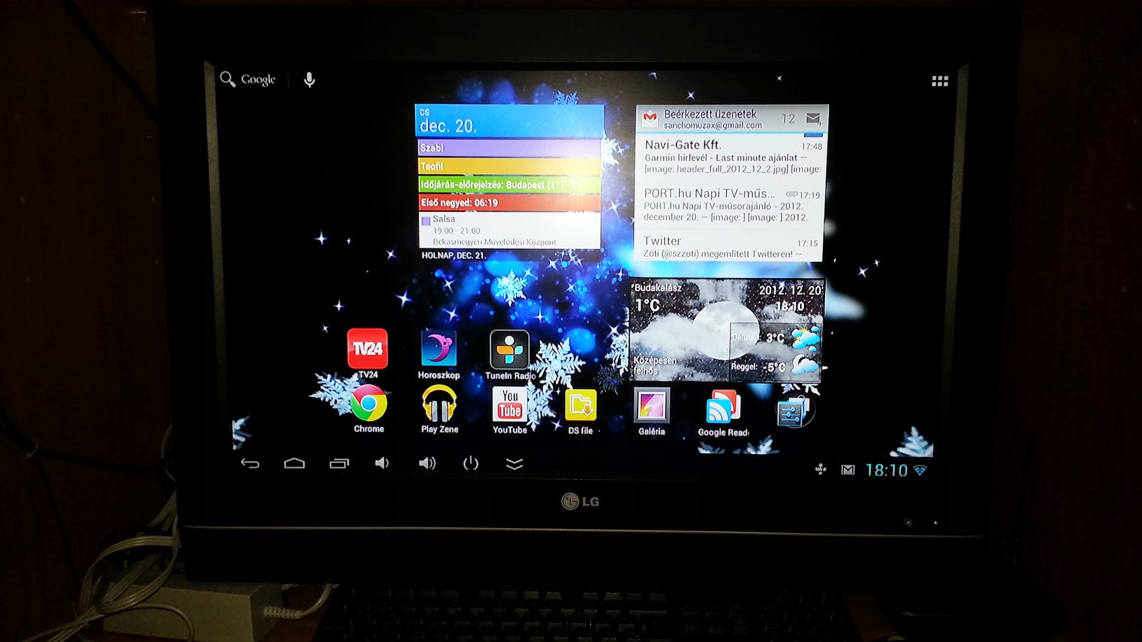Start voice search with microphone icon
The image size is (1142, 642).
pyautogui.click(x=309, y=80)
